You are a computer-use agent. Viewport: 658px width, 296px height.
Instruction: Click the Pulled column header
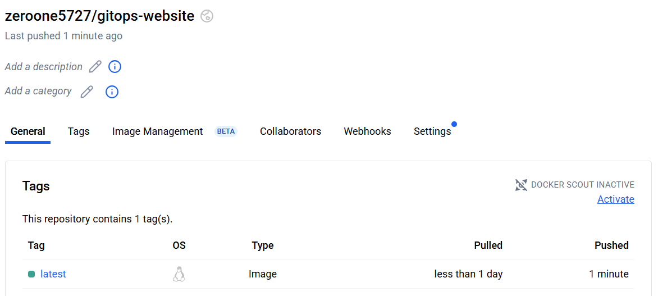[x=488, y=245]
